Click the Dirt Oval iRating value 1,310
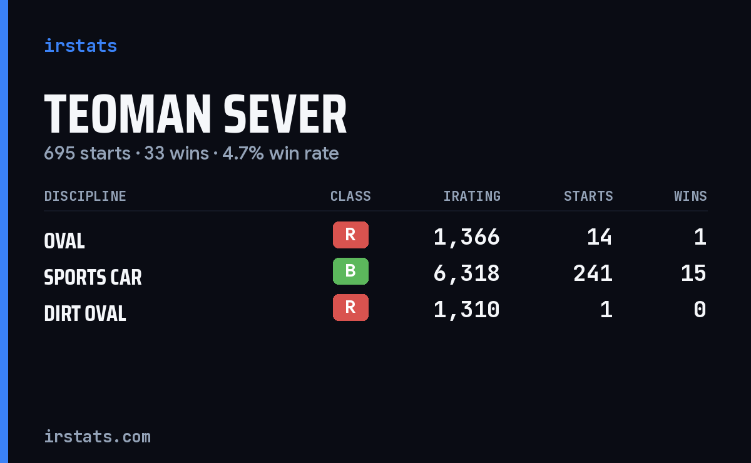Image resolution: width=751 pixels, height=463 pixels. [x=467, y=310]
